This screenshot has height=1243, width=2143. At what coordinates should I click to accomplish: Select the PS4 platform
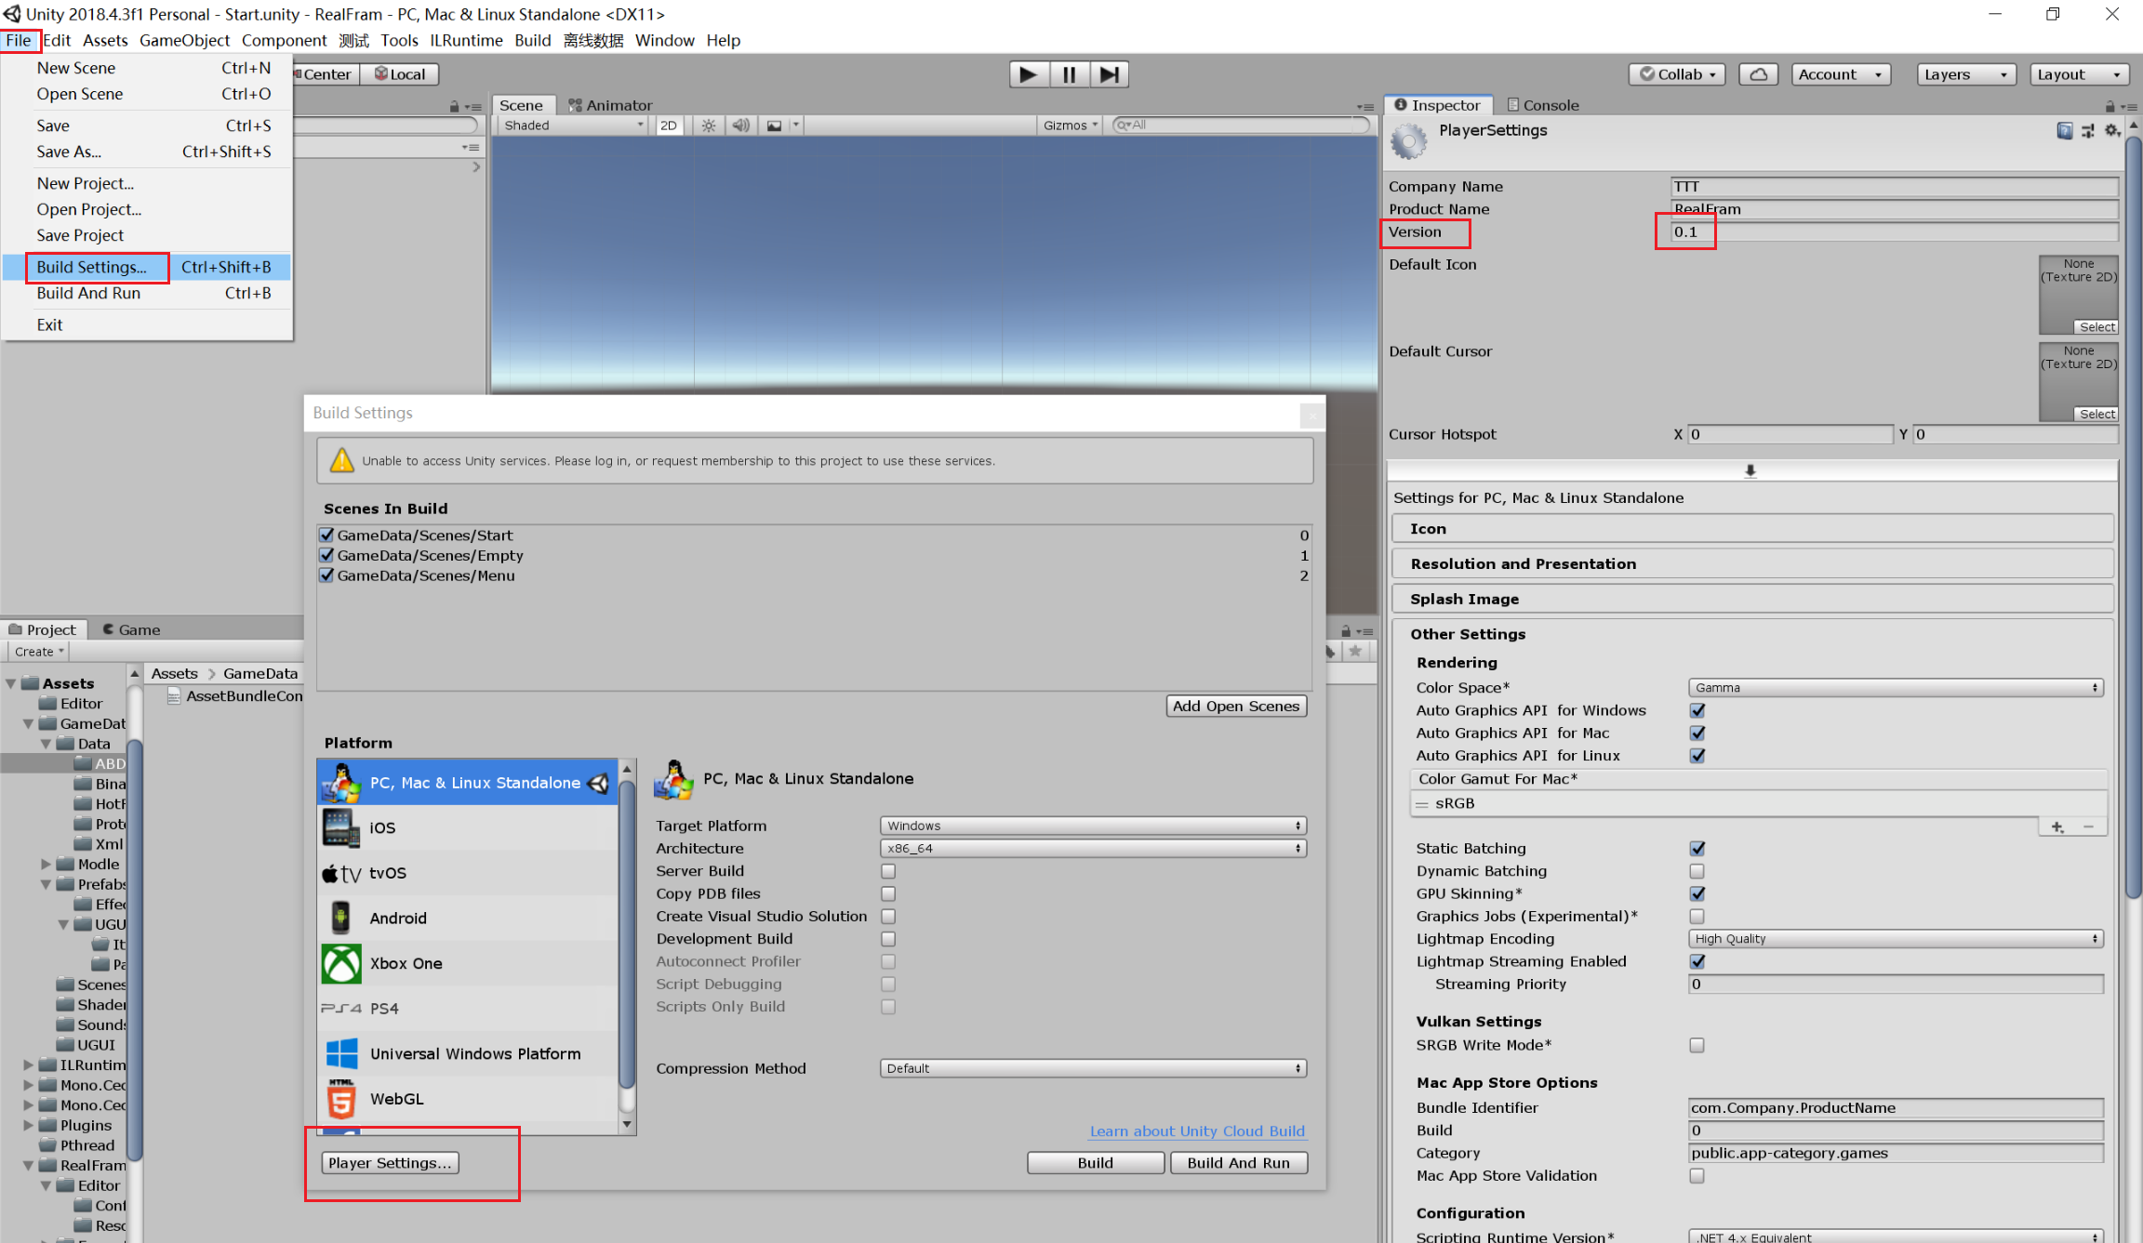468,1008
